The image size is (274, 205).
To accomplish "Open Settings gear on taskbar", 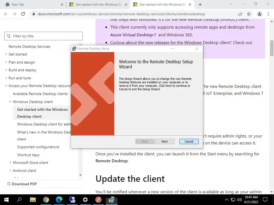I will tap(85, 200).
